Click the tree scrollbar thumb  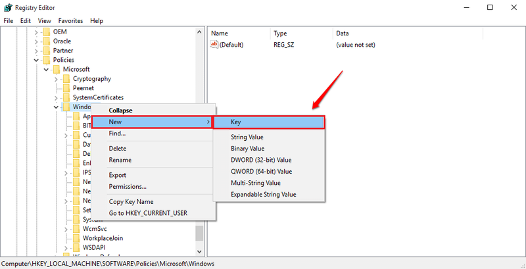tap(199, 233)
